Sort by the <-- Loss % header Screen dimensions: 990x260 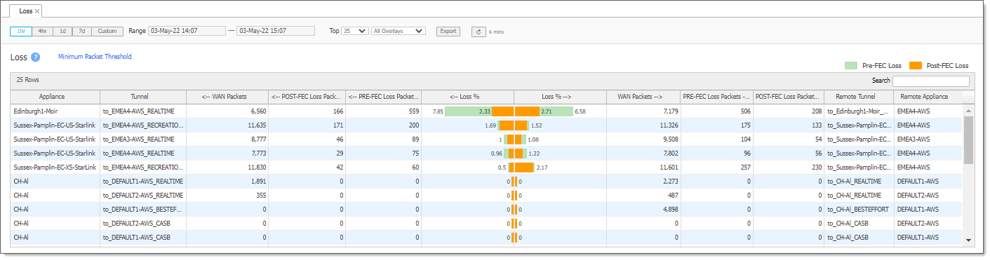coord(468,97)
